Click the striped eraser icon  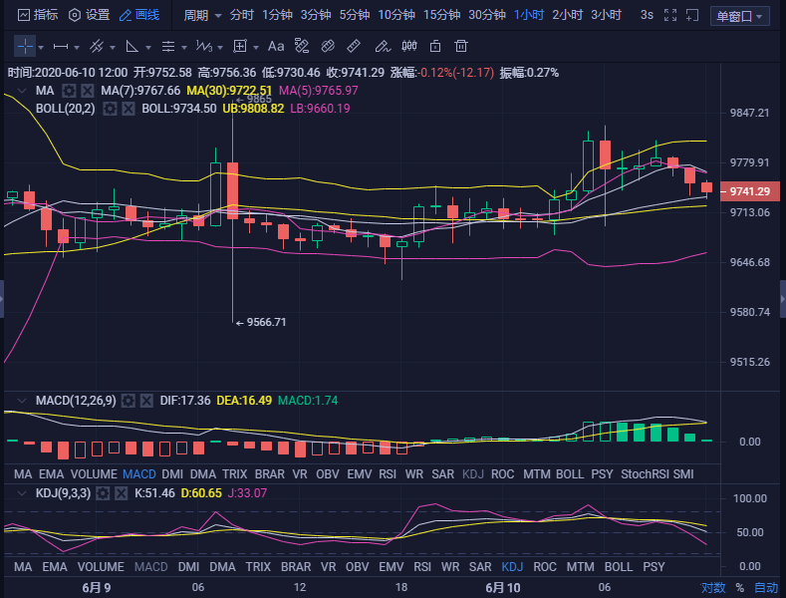pyautogui.click(x=328, y=46)
